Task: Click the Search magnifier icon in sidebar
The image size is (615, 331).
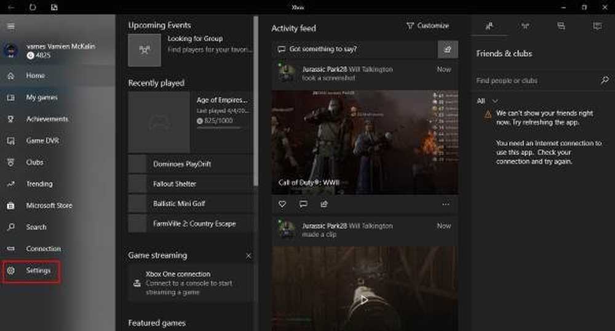Action: 11,226
